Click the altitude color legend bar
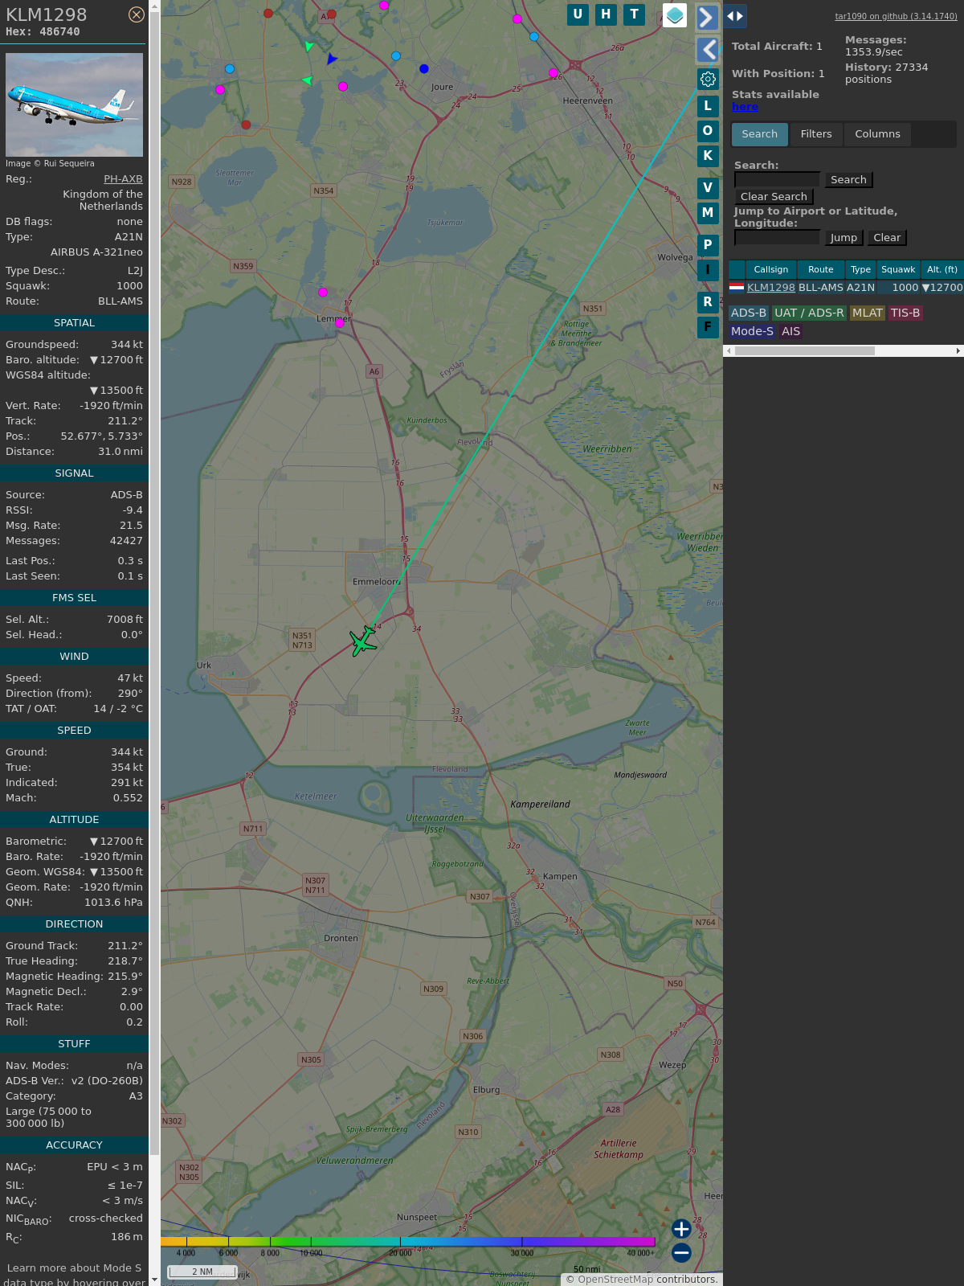The width and height of the screenshot is (964, 1286). [408, 1242]
